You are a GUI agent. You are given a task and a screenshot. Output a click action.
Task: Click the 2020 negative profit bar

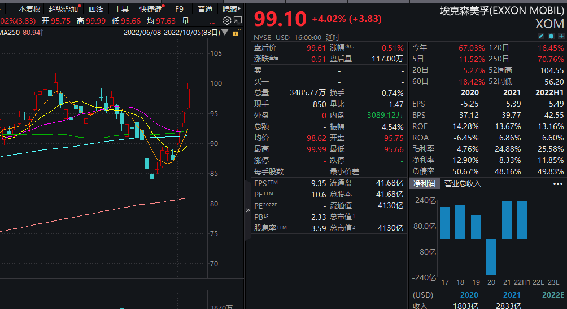coord(491,257)
